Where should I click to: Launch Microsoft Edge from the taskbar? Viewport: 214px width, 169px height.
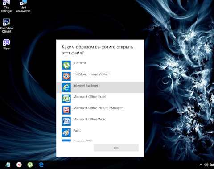point(41,165)
